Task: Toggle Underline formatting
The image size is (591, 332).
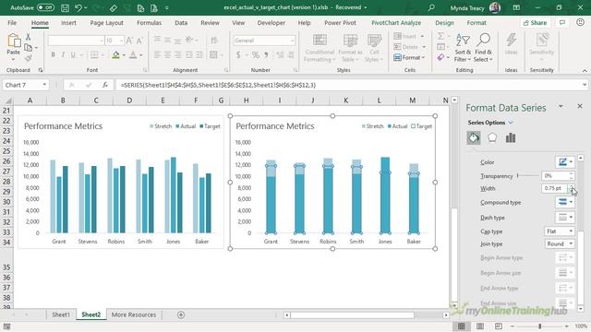Action: tap(73, 55)
